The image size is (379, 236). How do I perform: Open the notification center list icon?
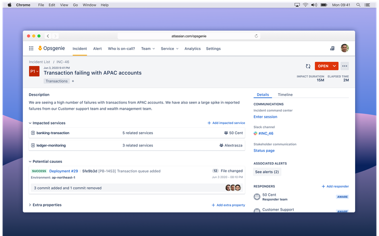(368, 5)
